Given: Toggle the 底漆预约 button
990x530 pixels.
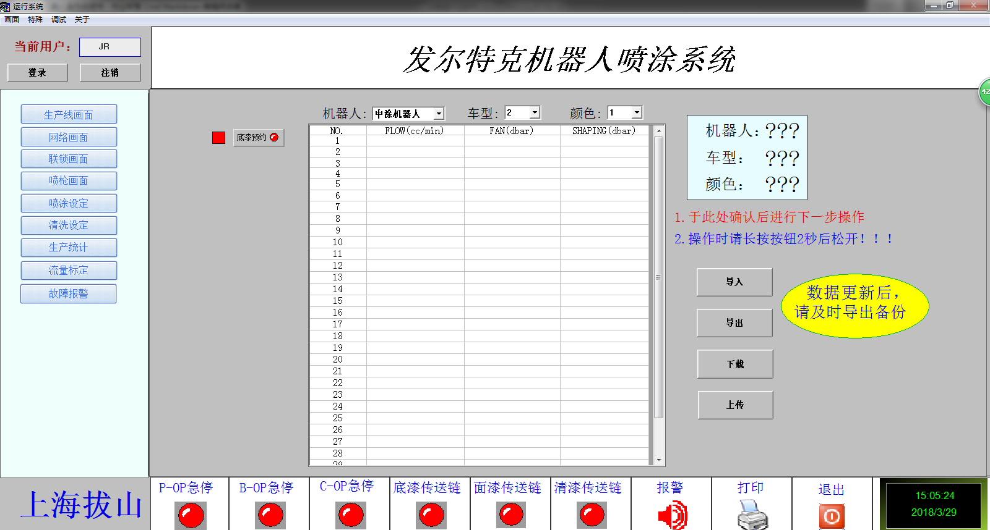Looking at the screenshot, I should pyautogui.click(x=258, y=137).
